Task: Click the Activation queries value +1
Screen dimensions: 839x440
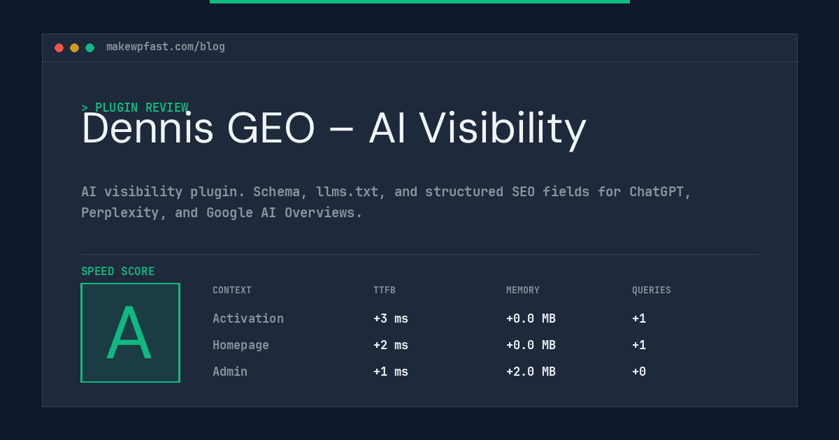Action: click(639, 318)
